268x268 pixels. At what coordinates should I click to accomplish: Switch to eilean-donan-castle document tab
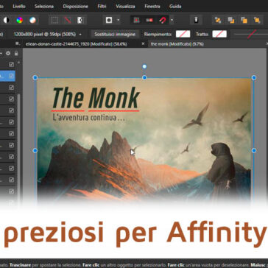[76, 44]
